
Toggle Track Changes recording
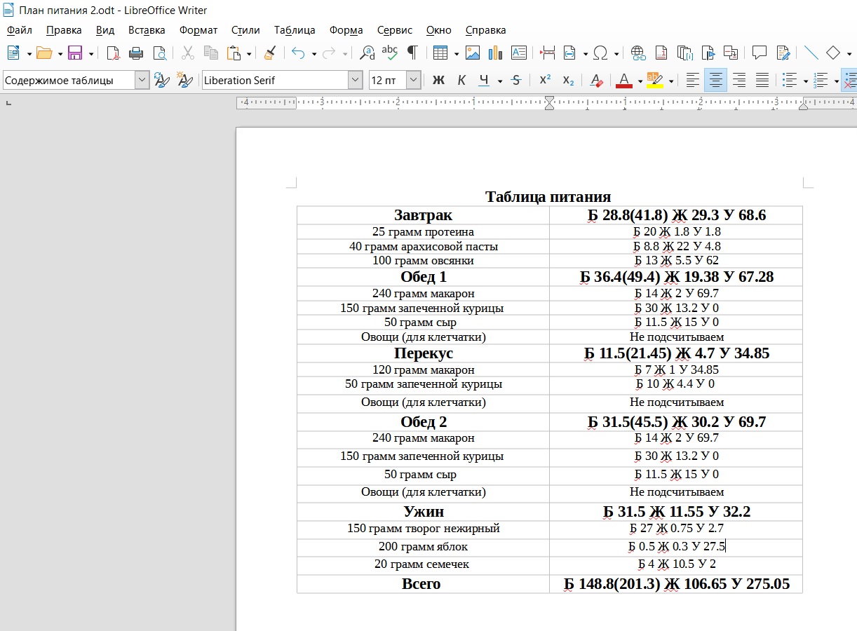783,53
